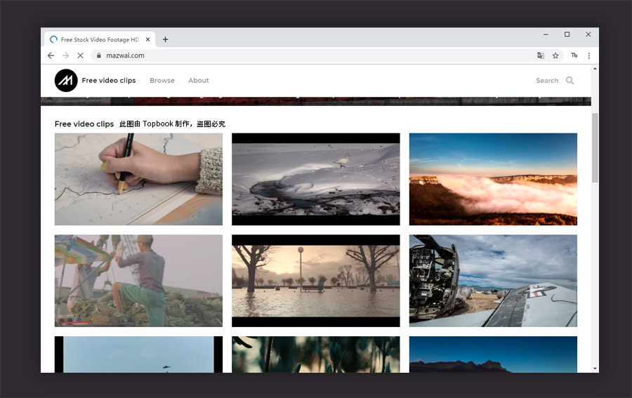Click the Tb extension icon

tap(574, 55)
